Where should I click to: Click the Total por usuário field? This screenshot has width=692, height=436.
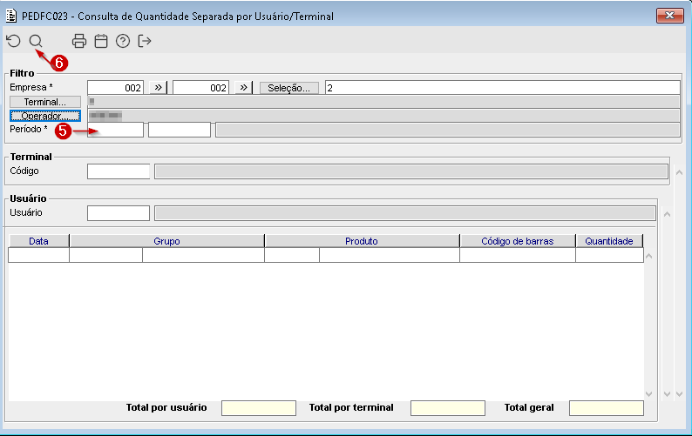[259, 408]
